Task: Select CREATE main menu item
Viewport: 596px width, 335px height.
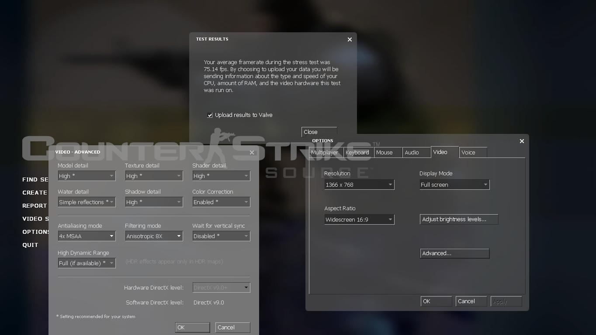Action: 35,192
